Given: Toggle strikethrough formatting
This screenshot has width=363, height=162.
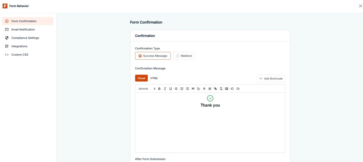Looking at the screenshot, I should tap(176, 89).
